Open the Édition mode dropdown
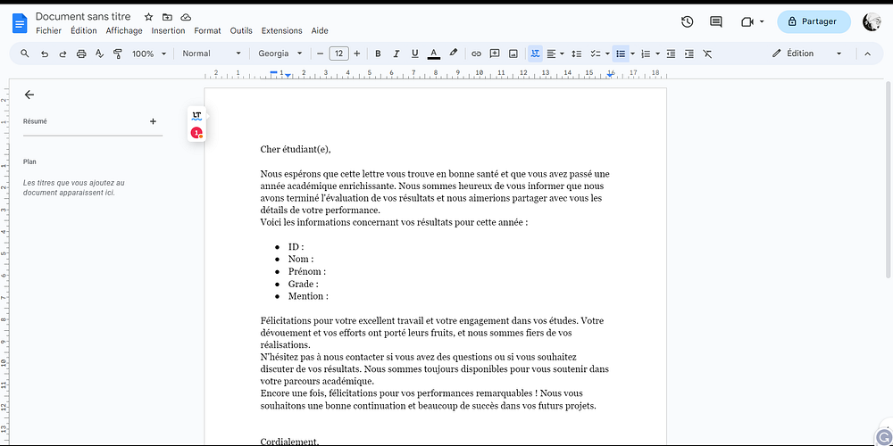The height and width of the screenshot is (446, 893). (x=806, y=54)
